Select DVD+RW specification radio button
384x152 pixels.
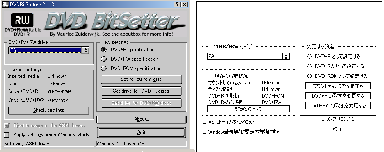coord(104,59)
